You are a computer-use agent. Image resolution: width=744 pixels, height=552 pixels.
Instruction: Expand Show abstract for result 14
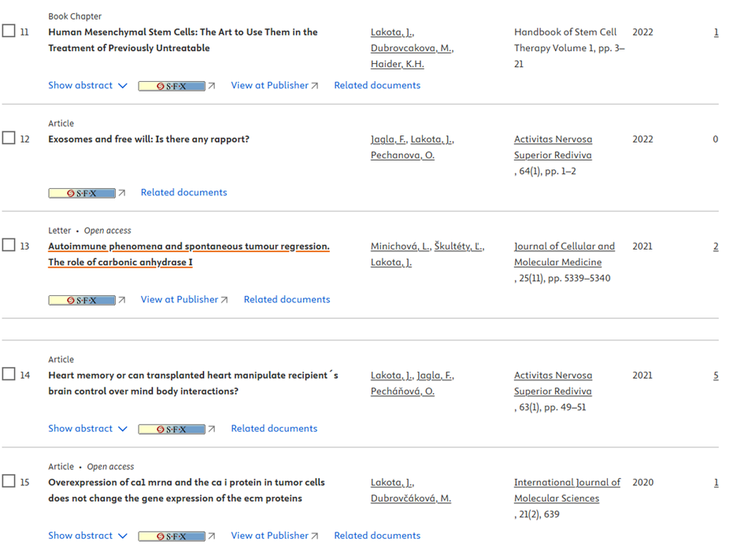click(87, 428)
